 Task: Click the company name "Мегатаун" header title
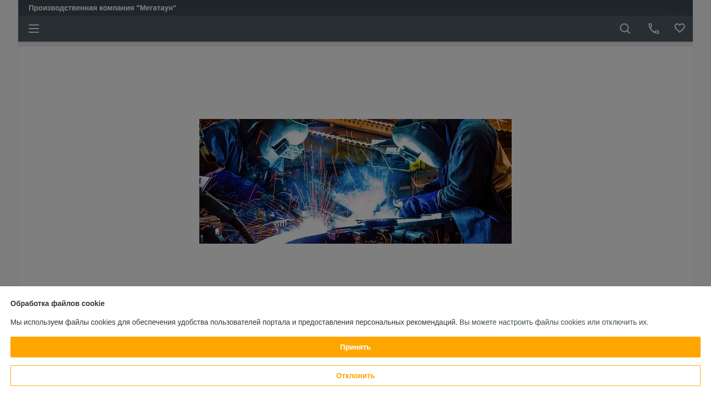(103, 8)
